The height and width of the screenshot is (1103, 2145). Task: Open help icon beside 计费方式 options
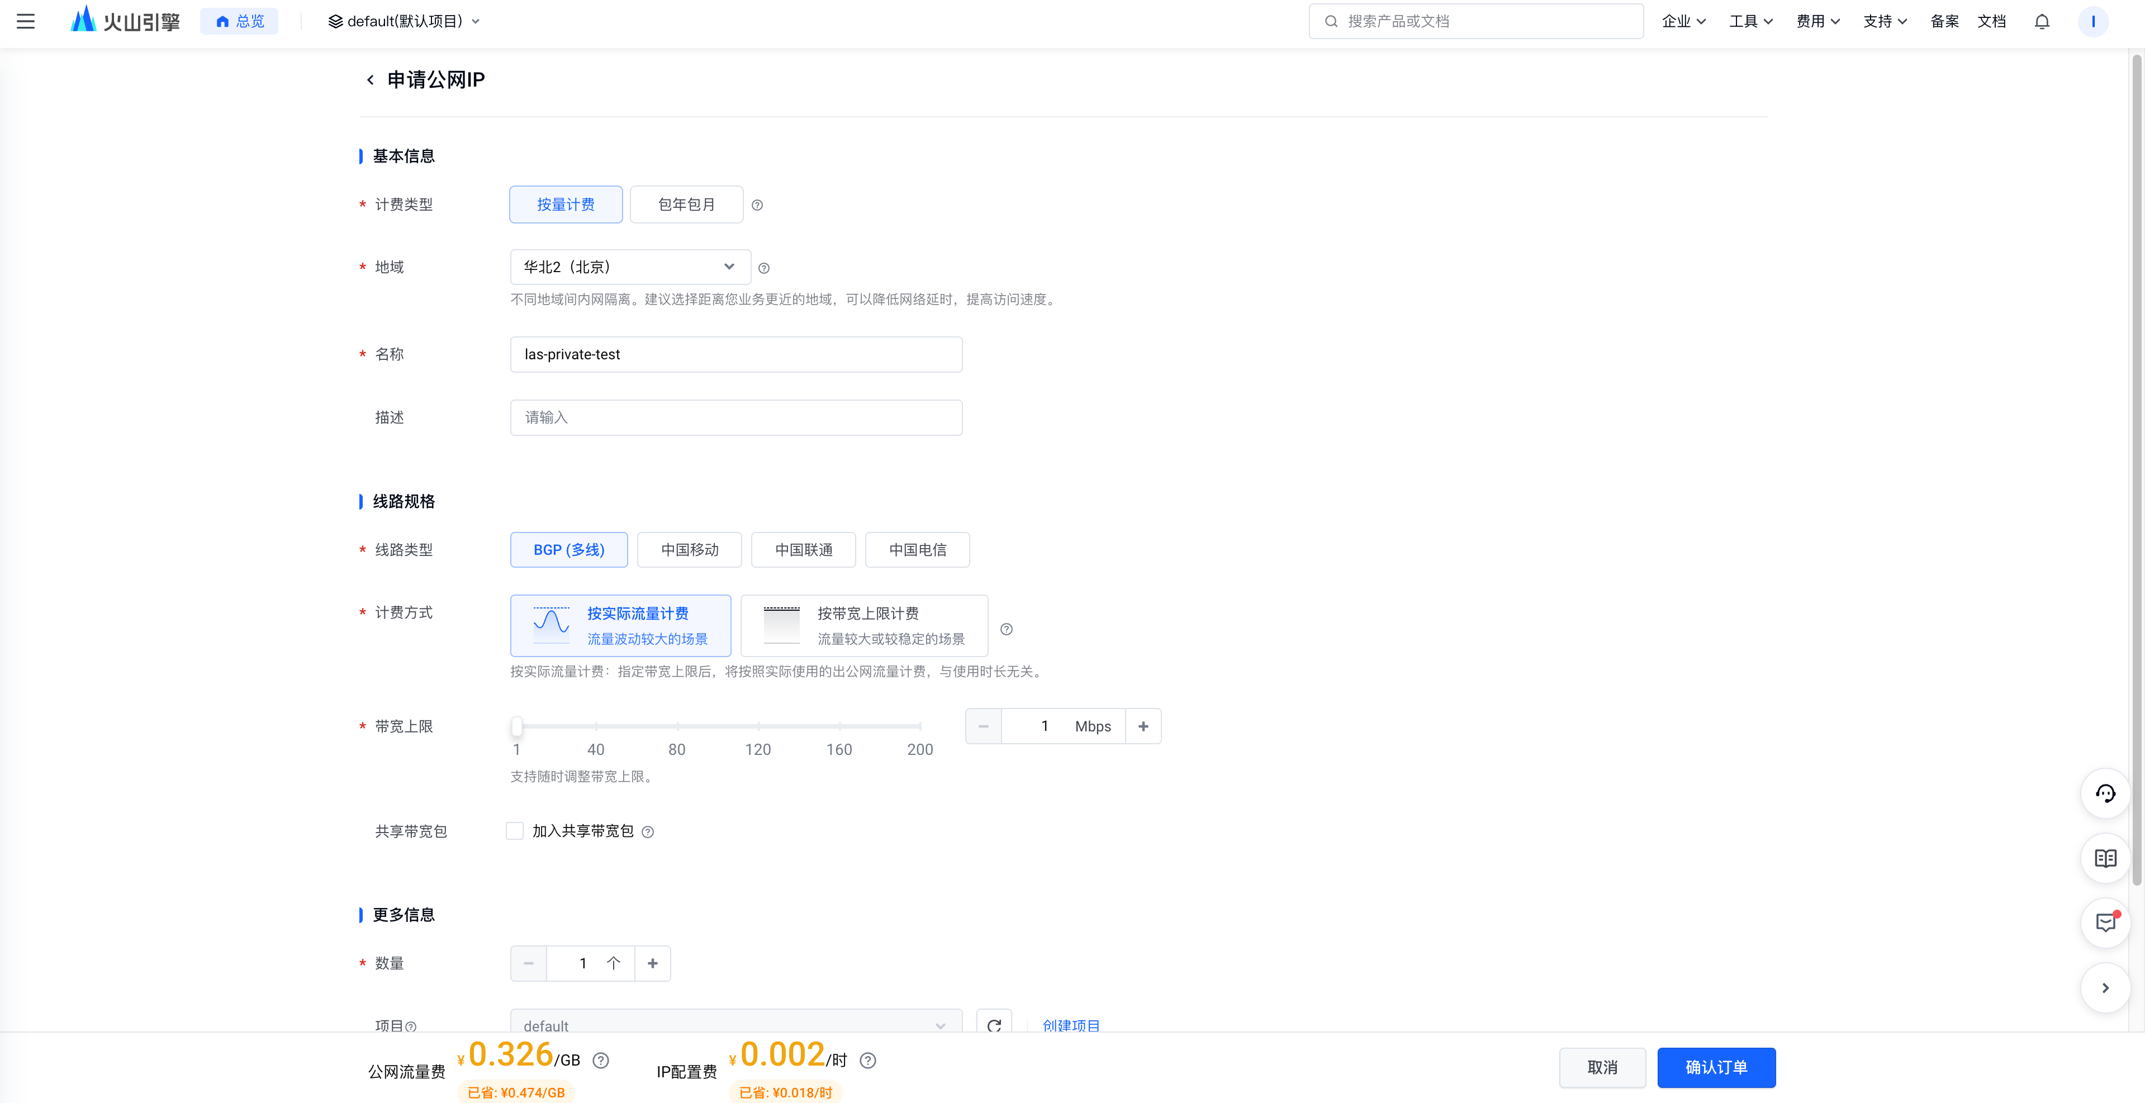pos(1006,629)
